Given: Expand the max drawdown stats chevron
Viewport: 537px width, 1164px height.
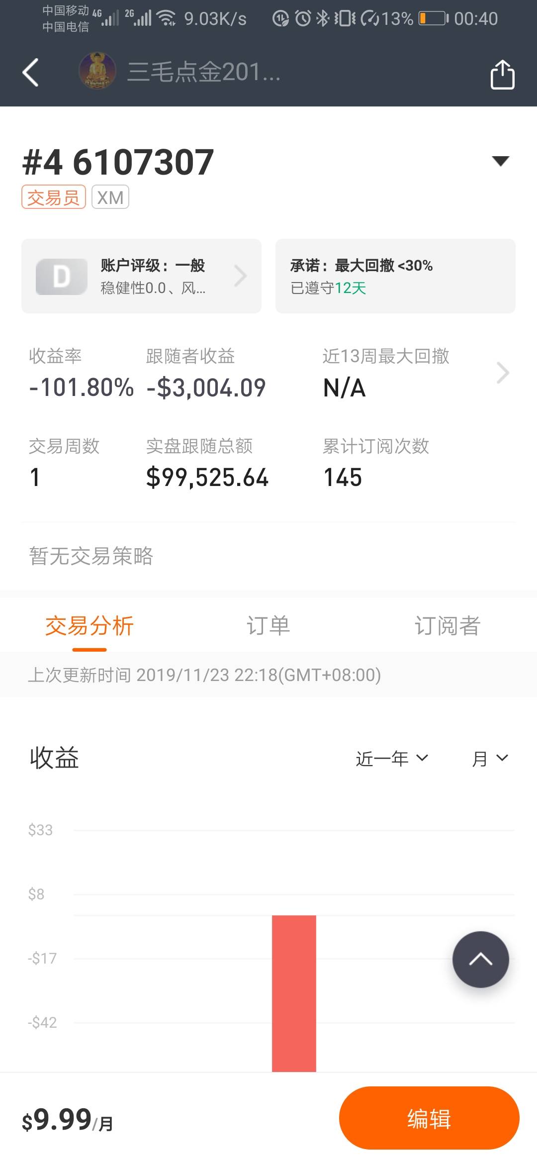Looking at the screenshot, I should (503, 373).
